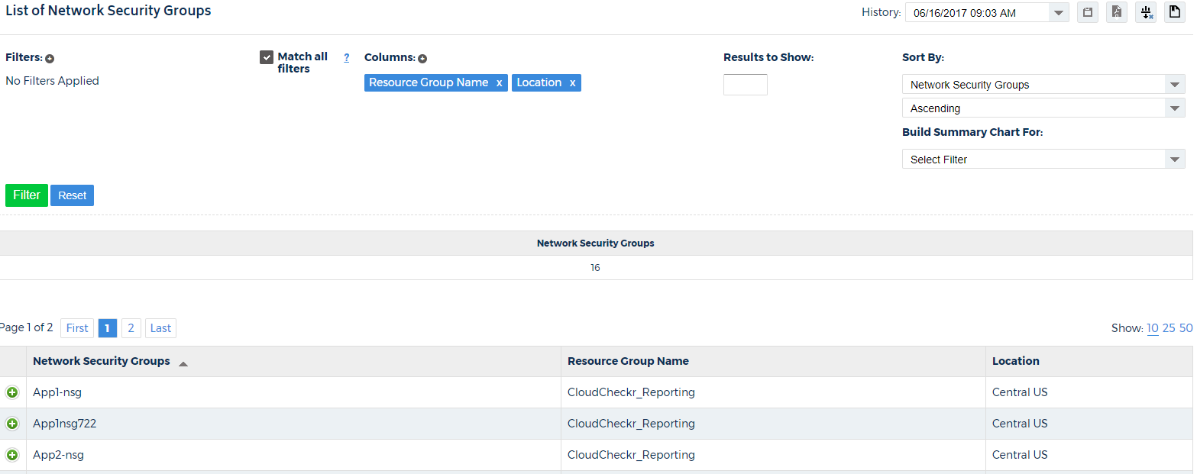1197x474 pixels.
Task: Click the green Filter button
Action: (x=27, y=195)
